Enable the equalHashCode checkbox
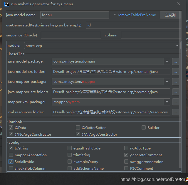The height and width of the screenshot is (185, 188). pos(70,148)
